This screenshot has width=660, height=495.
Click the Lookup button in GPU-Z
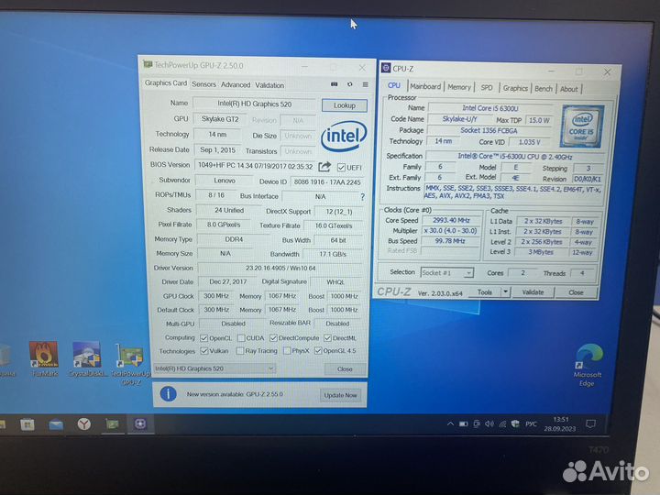(x=345, y=105)
